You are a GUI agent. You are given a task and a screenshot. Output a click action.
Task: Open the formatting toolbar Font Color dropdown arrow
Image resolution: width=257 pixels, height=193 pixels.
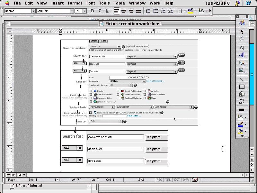[207, 11]
